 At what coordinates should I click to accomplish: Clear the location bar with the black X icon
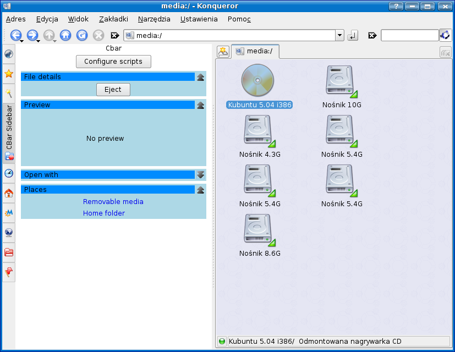point(115,35)
